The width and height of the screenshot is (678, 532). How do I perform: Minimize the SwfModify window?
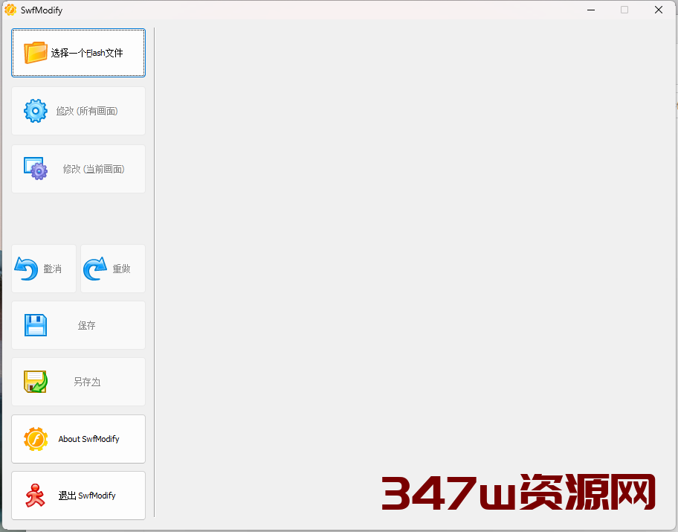point(591,10)
